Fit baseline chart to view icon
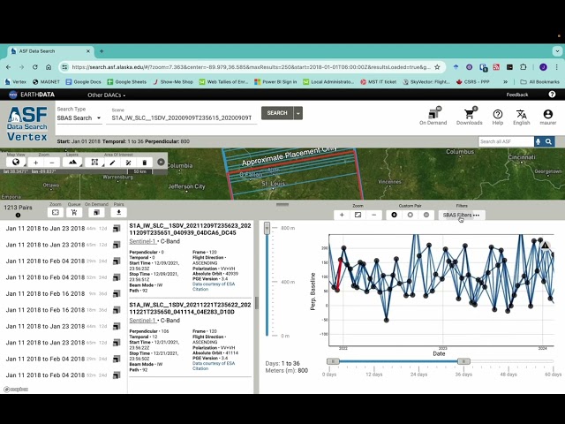Screen dimensions: 565x424 [x=358, y=215]
